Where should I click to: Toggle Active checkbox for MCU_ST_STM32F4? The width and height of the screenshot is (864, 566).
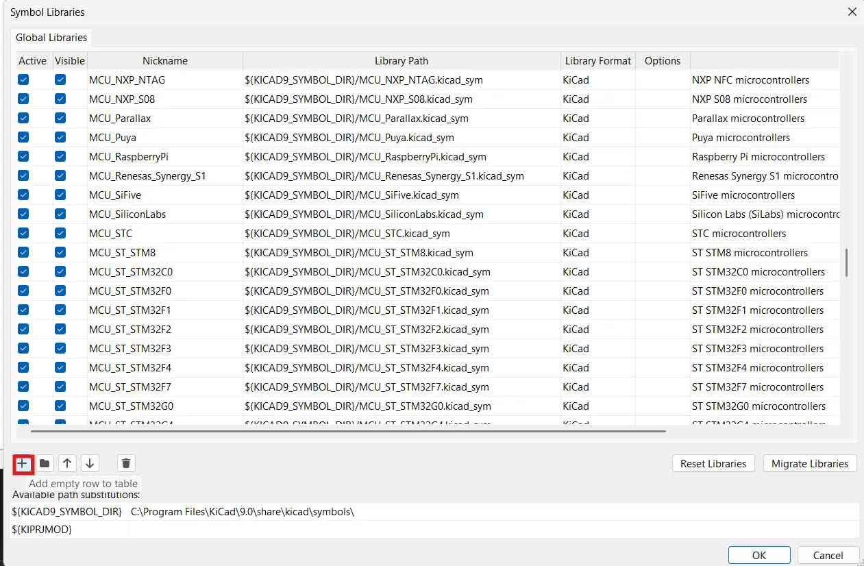point(23,367)
